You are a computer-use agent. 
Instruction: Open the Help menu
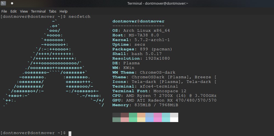click(63, 11)
